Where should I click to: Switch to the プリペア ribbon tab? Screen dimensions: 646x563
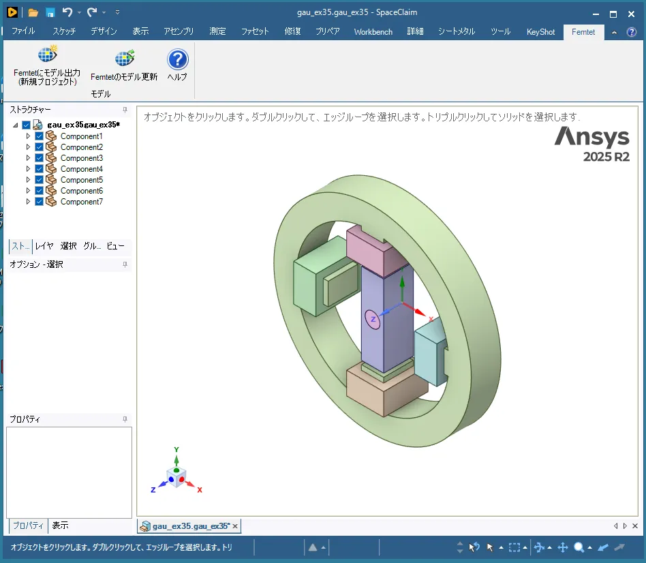328,31
